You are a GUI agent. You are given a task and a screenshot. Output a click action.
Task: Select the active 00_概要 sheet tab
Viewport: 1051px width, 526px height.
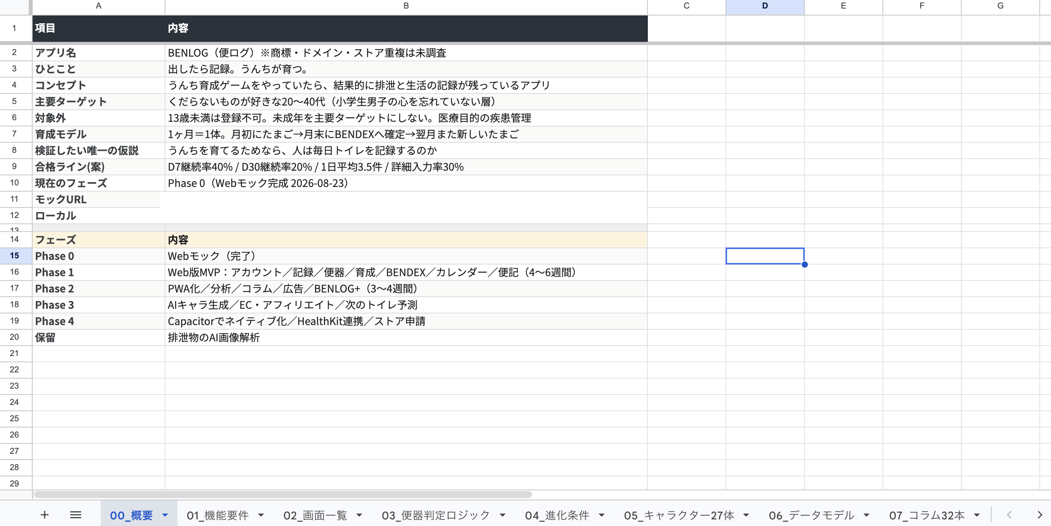tap(131, 516)
